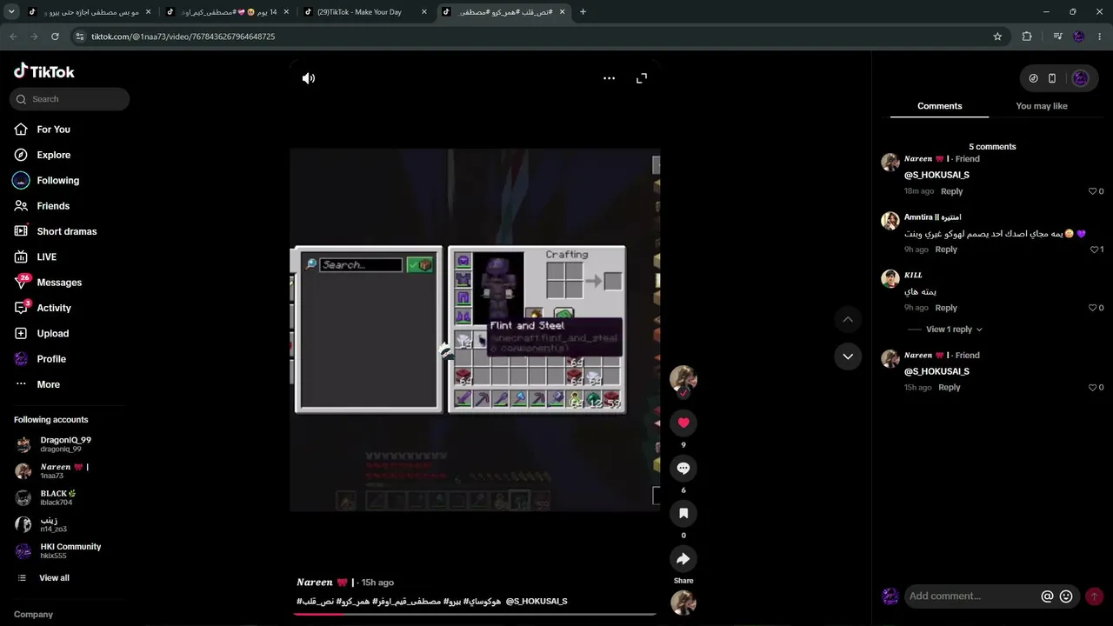This screenshot has width=1113, height=626.
Task: Save the video with the bookmark icon
Action: click(x=683, y=513)
